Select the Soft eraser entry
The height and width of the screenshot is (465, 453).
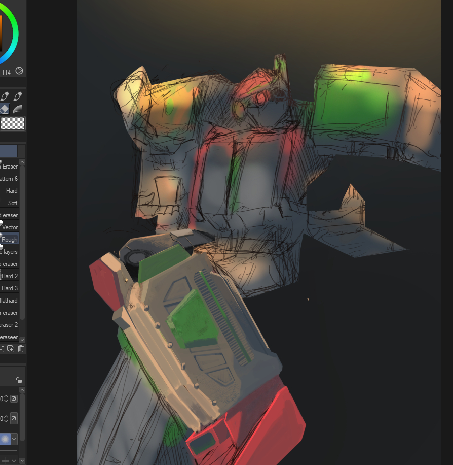click(9, 203)
